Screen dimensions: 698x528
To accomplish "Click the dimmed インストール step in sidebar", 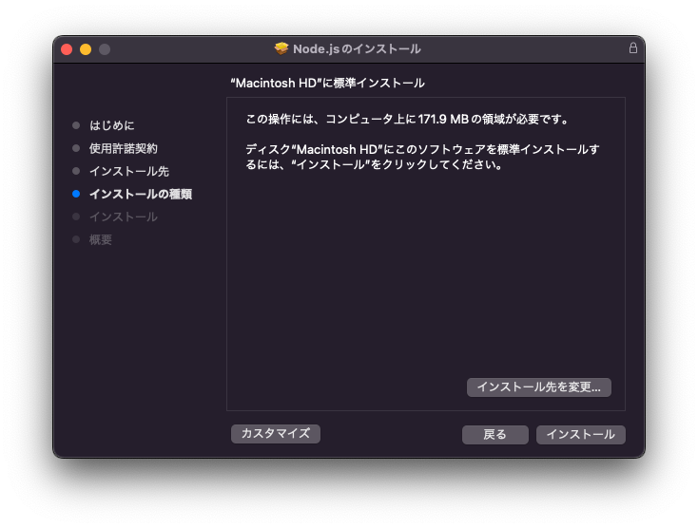I will [124, 217].
